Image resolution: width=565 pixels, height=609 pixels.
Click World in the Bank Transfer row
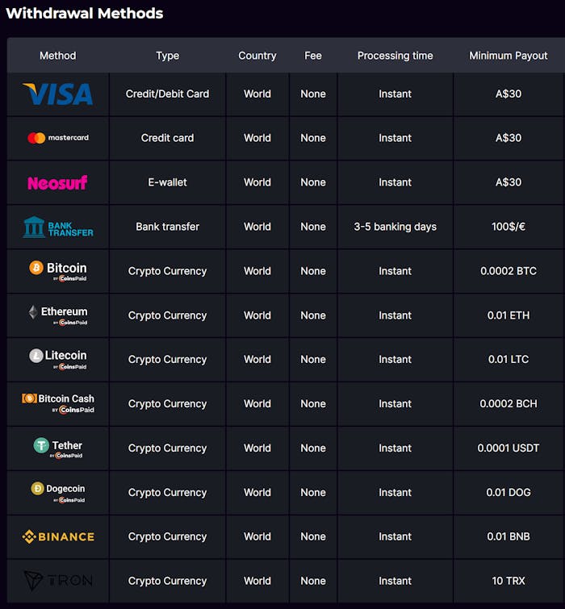coord(257,227)
